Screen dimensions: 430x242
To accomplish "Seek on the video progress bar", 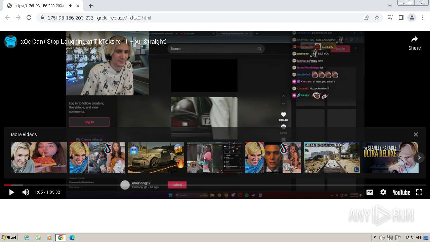I will pos(215,185).
